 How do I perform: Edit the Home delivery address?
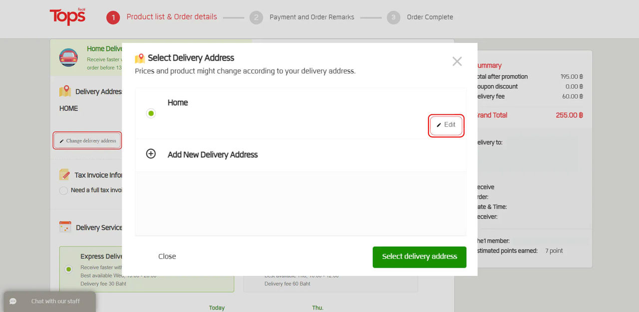point(446,125)
